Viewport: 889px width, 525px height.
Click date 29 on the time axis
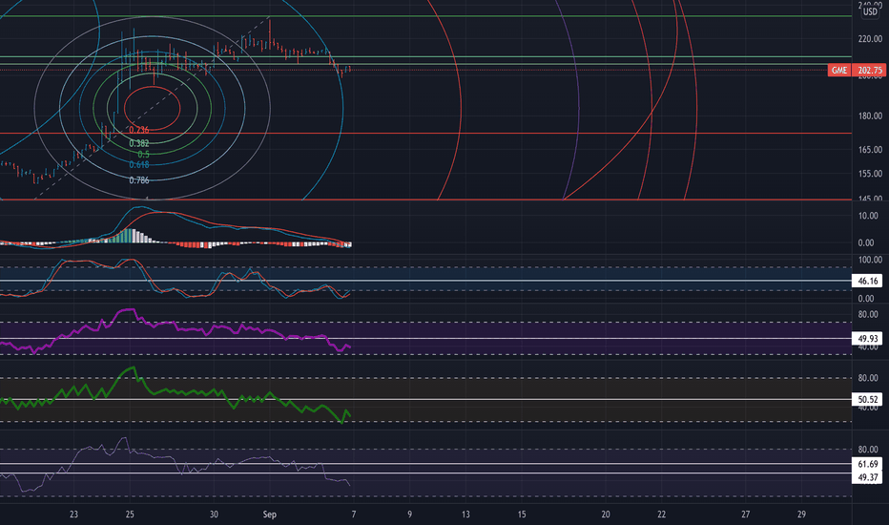click(801, 514)
